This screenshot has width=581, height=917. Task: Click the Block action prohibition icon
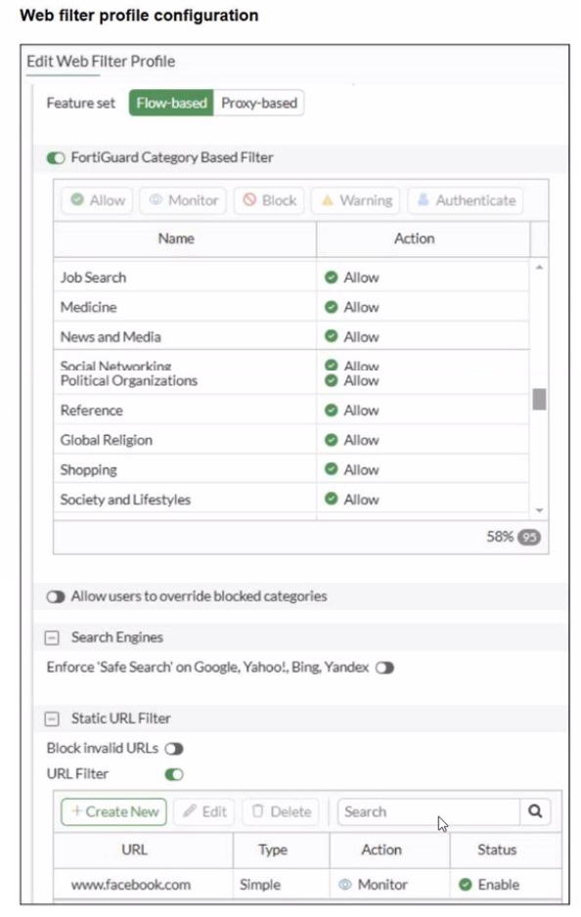[249, 200]
